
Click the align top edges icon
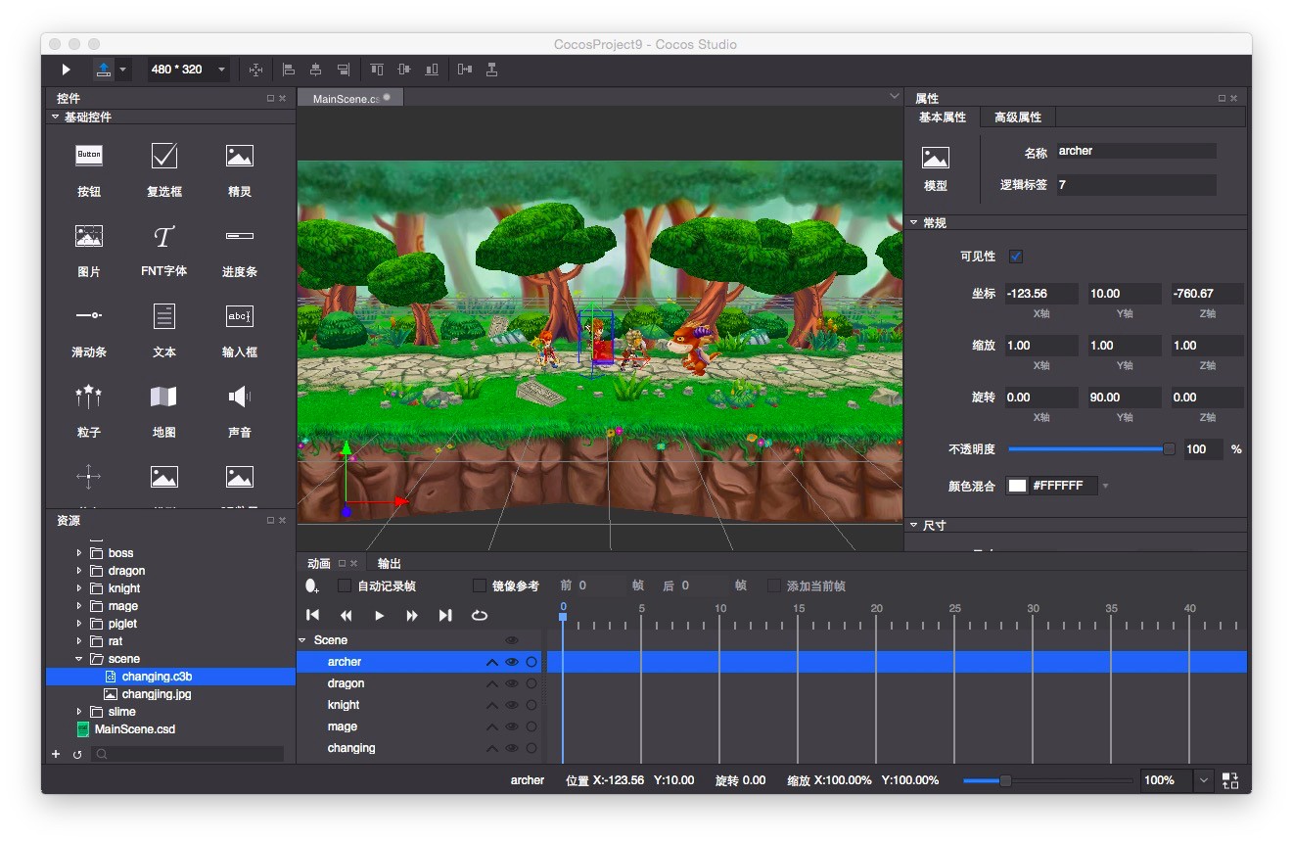pyautogui.click(x=376, y=70)
